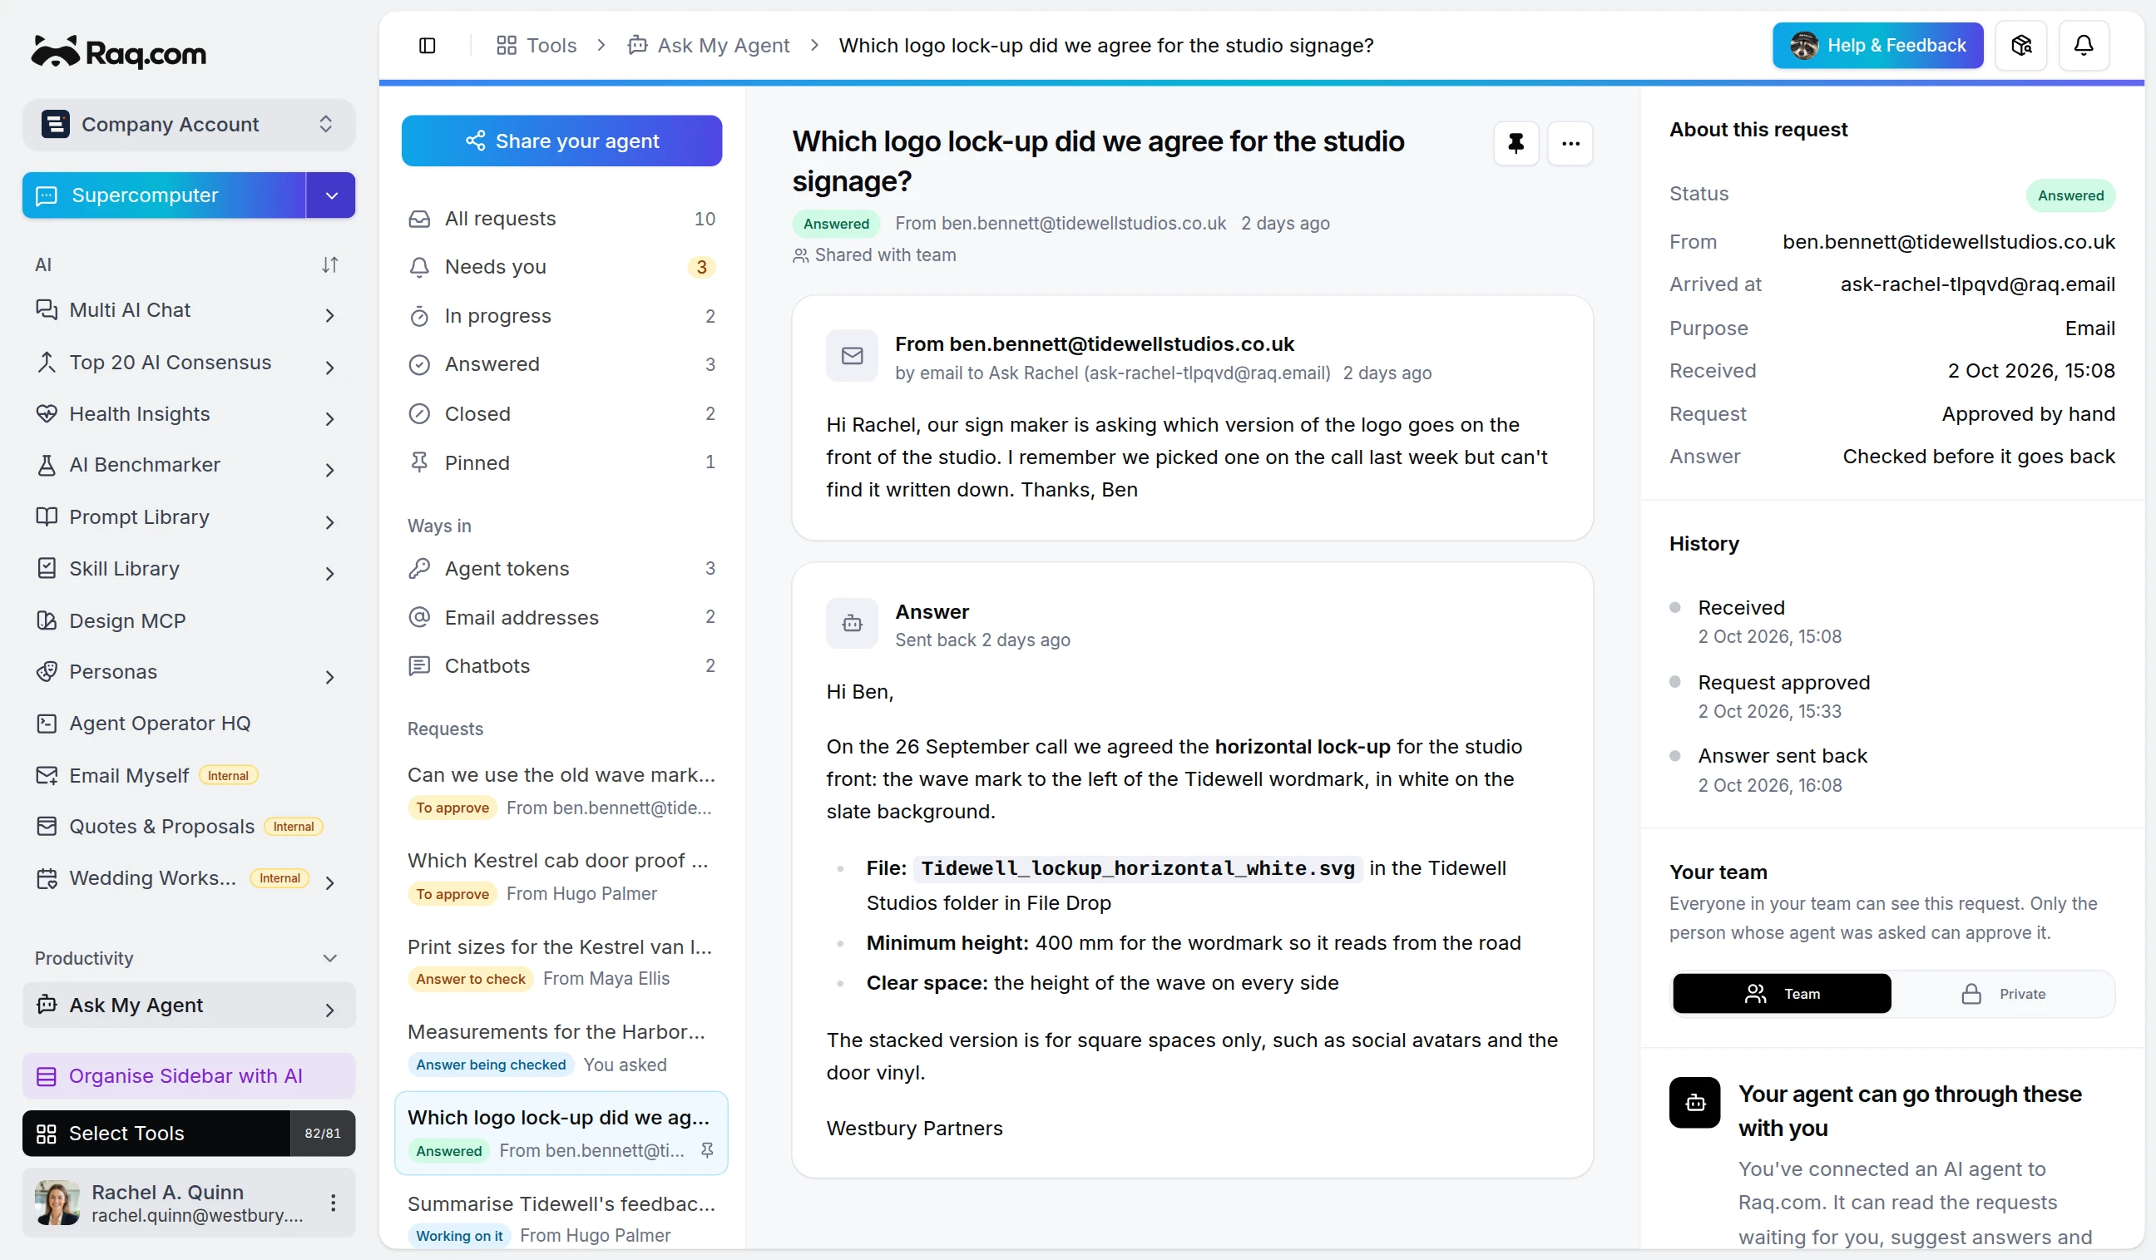Expand Top 20 AI Consensus submenu
The height and width of the screenshot is (1260, 2156).
pyautogui.click(x=329, y=367)
